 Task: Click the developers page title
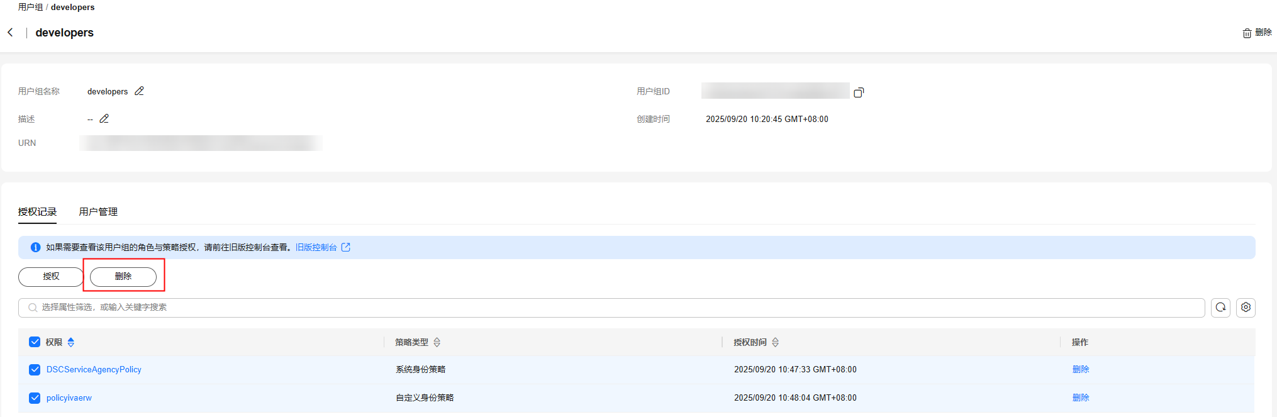(x=64, y=33)
